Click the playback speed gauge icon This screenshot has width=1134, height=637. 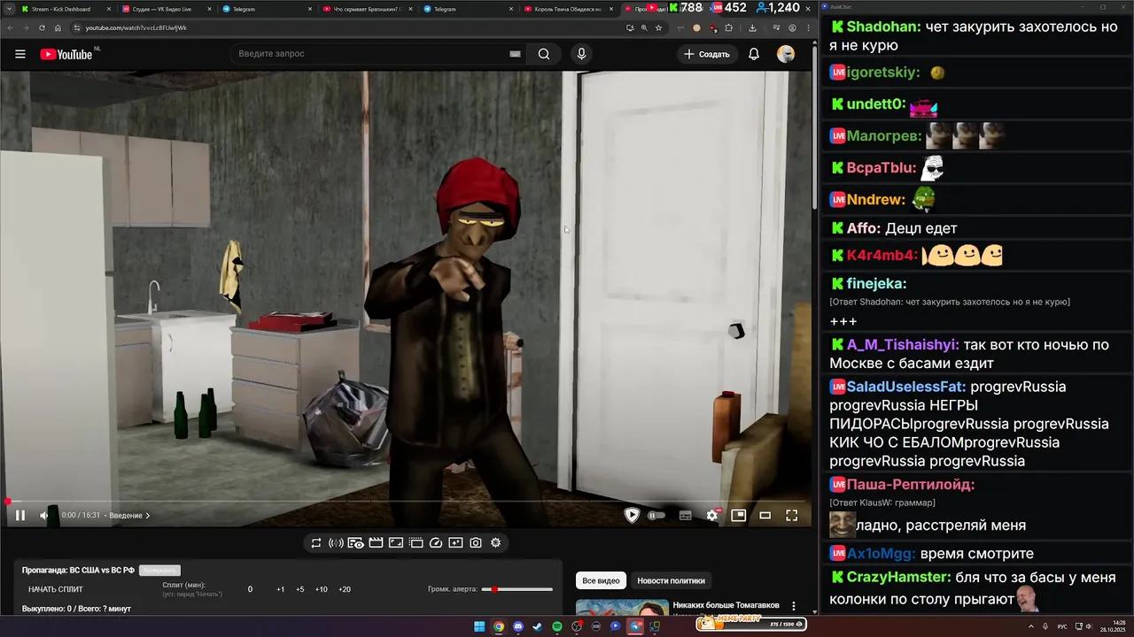pos(436,543)
